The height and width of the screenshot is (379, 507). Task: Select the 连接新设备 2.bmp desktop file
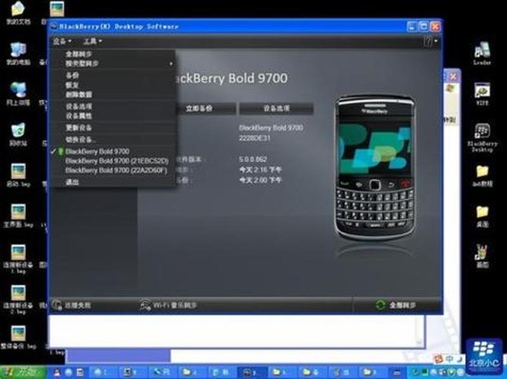click(x=18, y=299)
